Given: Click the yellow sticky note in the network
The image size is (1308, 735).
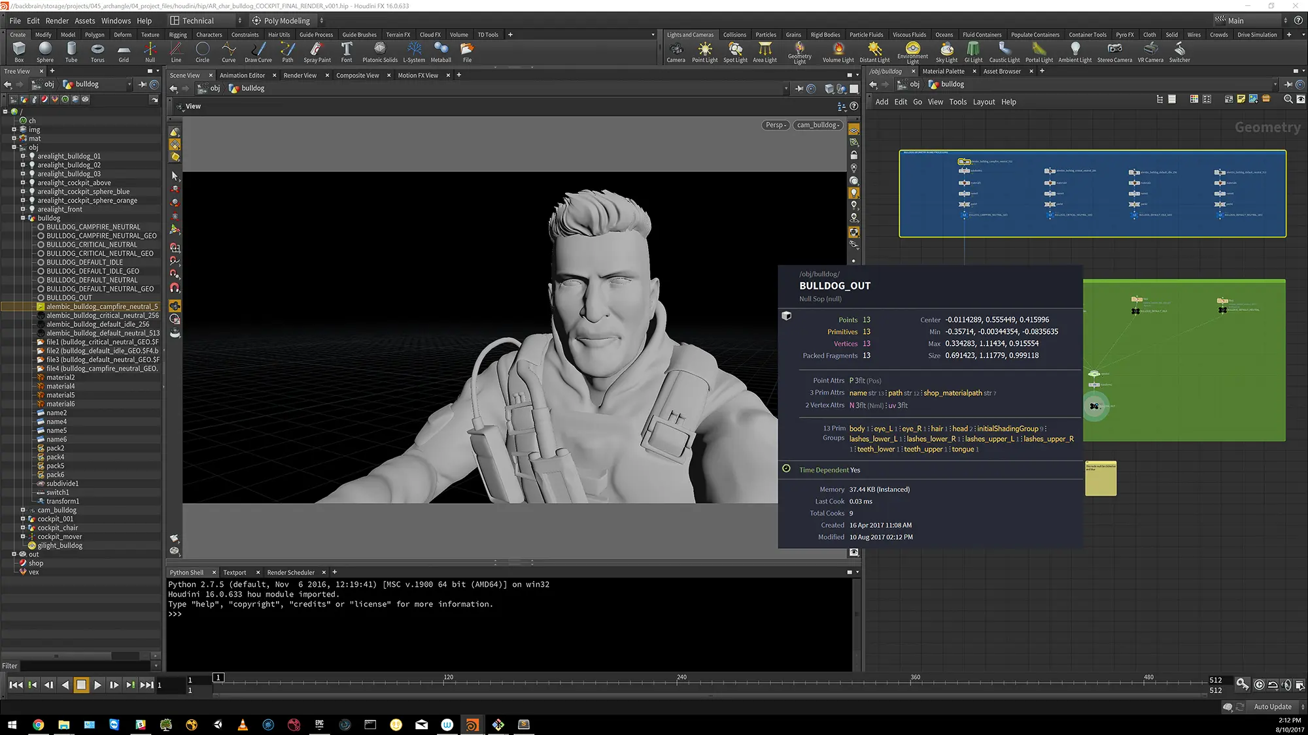Looking at the screenshot, I should tap(1101, 478).
